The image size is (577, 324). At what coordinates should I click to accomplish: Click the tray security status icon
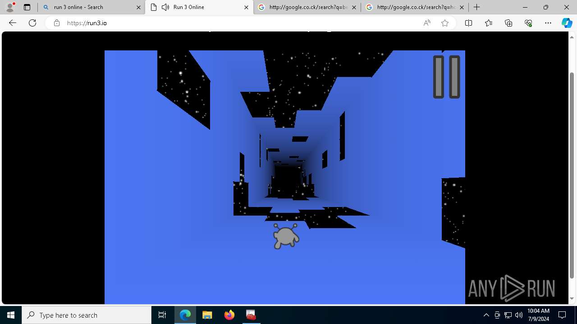click(x=497, y=315)
